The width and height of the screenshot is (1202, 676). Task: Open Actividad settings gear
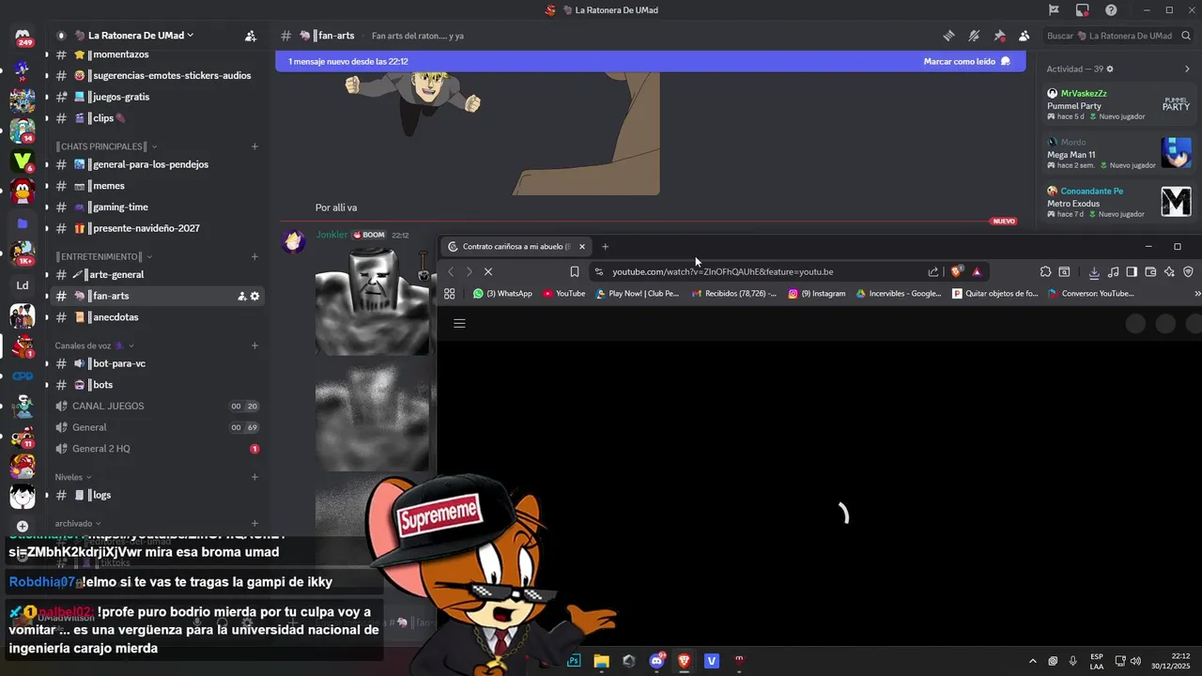(1110, 69)
